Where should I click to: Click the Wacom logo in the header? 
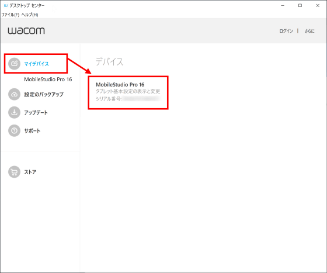26,30
